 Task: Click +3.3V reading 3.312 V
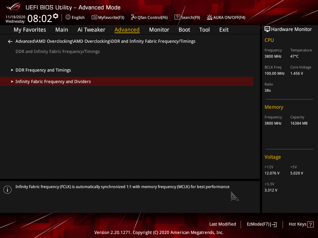click(271, 190)
